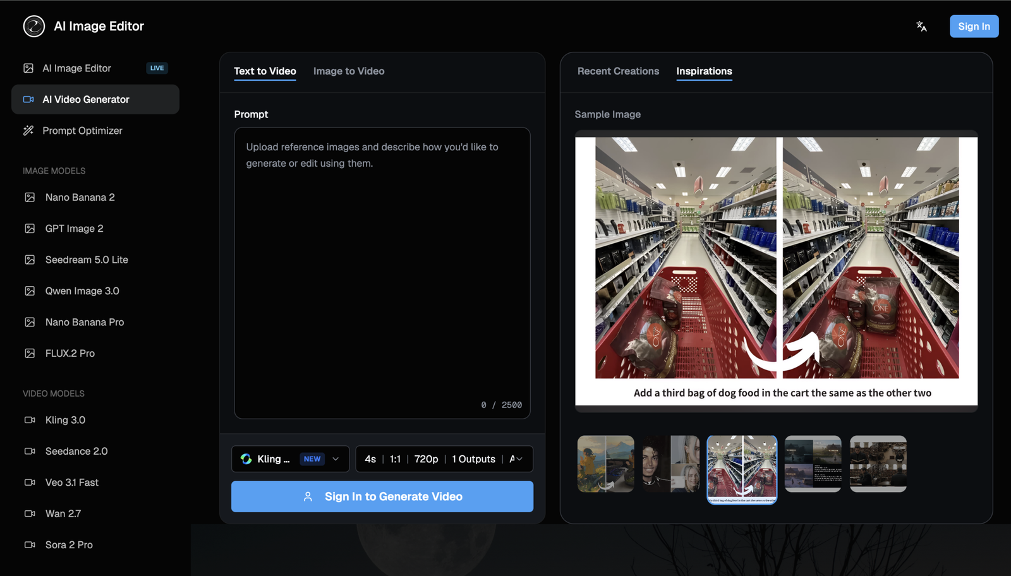1011x576 pixels.
Task: Select the portrait faces inspiration thumbnail
Action: (x=671, y=464)
